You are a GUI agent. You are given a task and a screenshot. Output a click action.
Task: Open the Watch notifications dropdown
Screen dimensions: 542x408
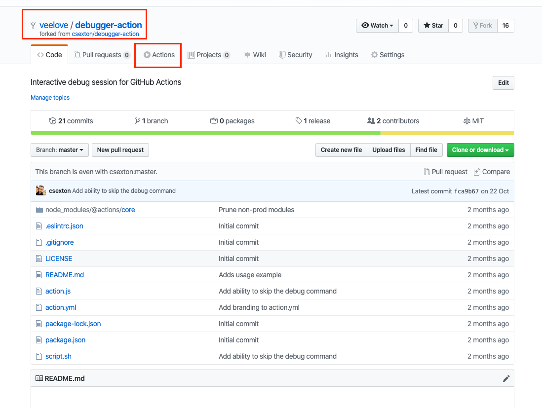click(x=378, y=26)
